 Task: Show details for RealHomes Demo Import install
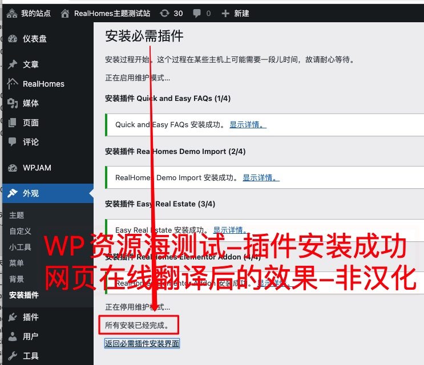(x=261, y=177)
